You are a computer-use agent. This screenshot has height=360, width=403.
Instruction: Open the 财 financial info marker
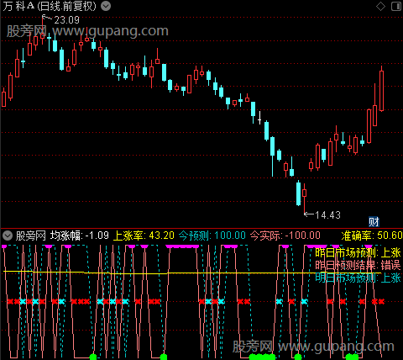(374, 222)
